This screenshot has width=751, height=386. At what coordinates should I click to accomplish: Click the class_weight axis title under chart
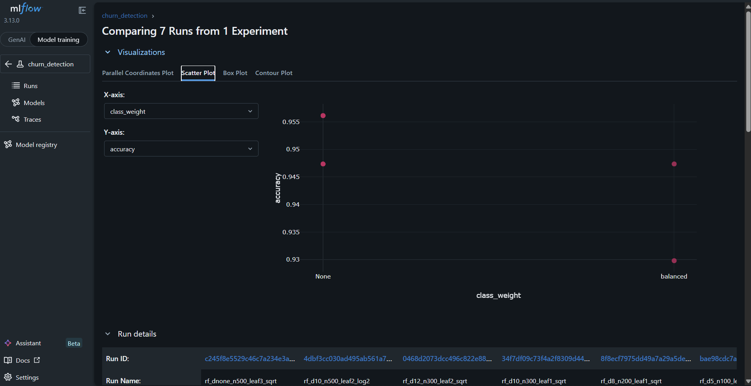click(x=498, y=296)
